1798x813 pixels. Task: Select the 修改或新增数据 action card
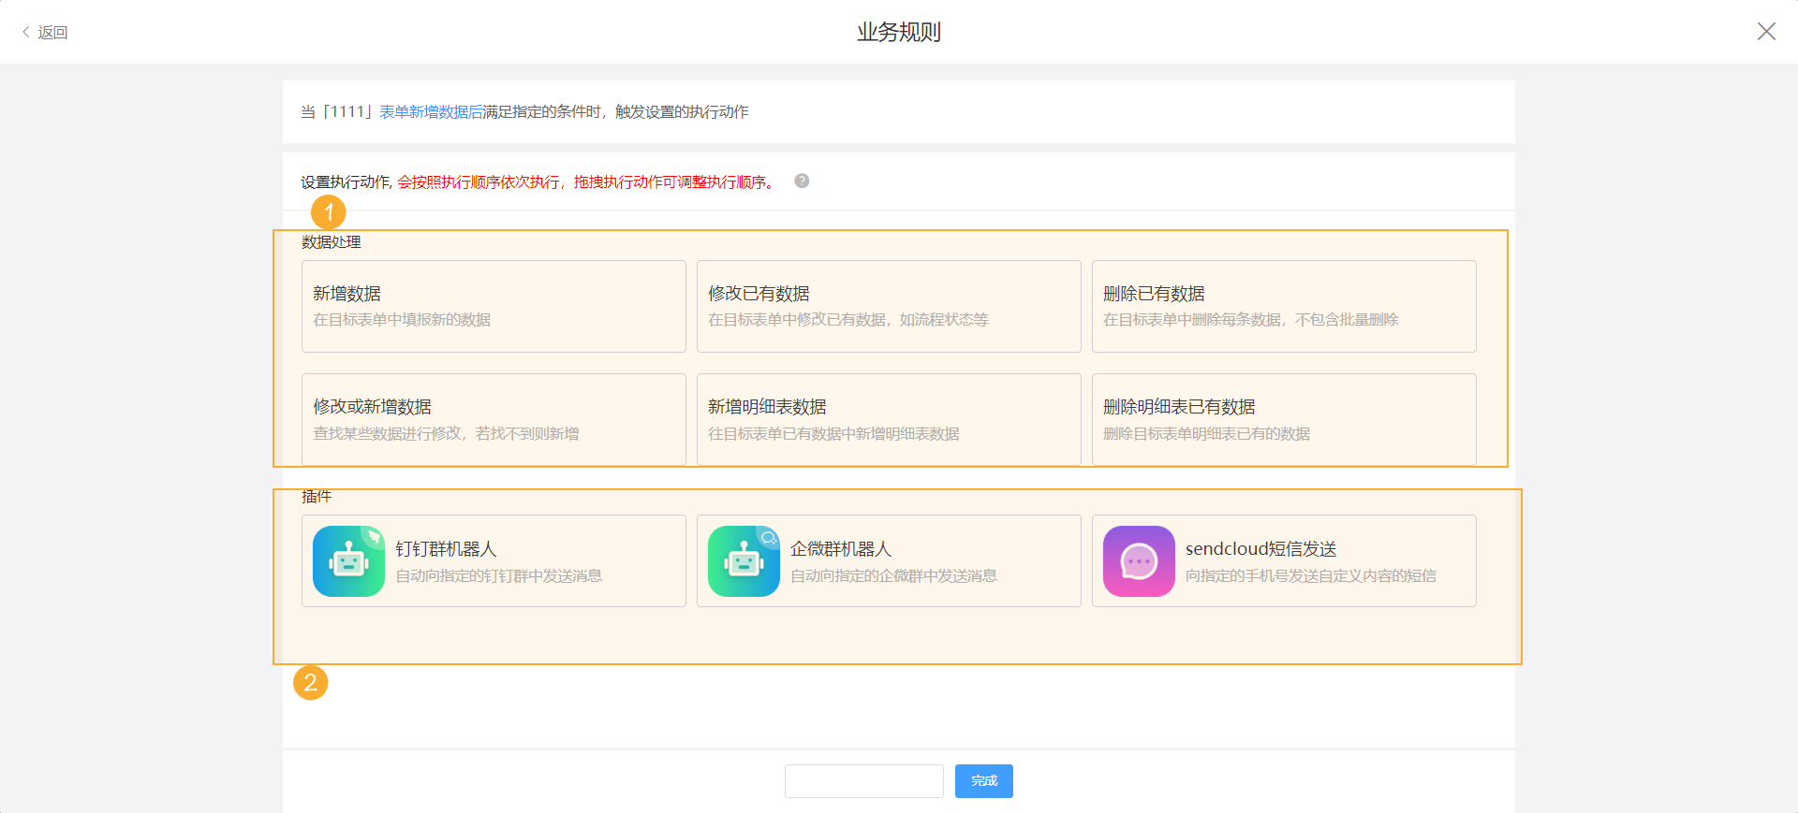494,419
